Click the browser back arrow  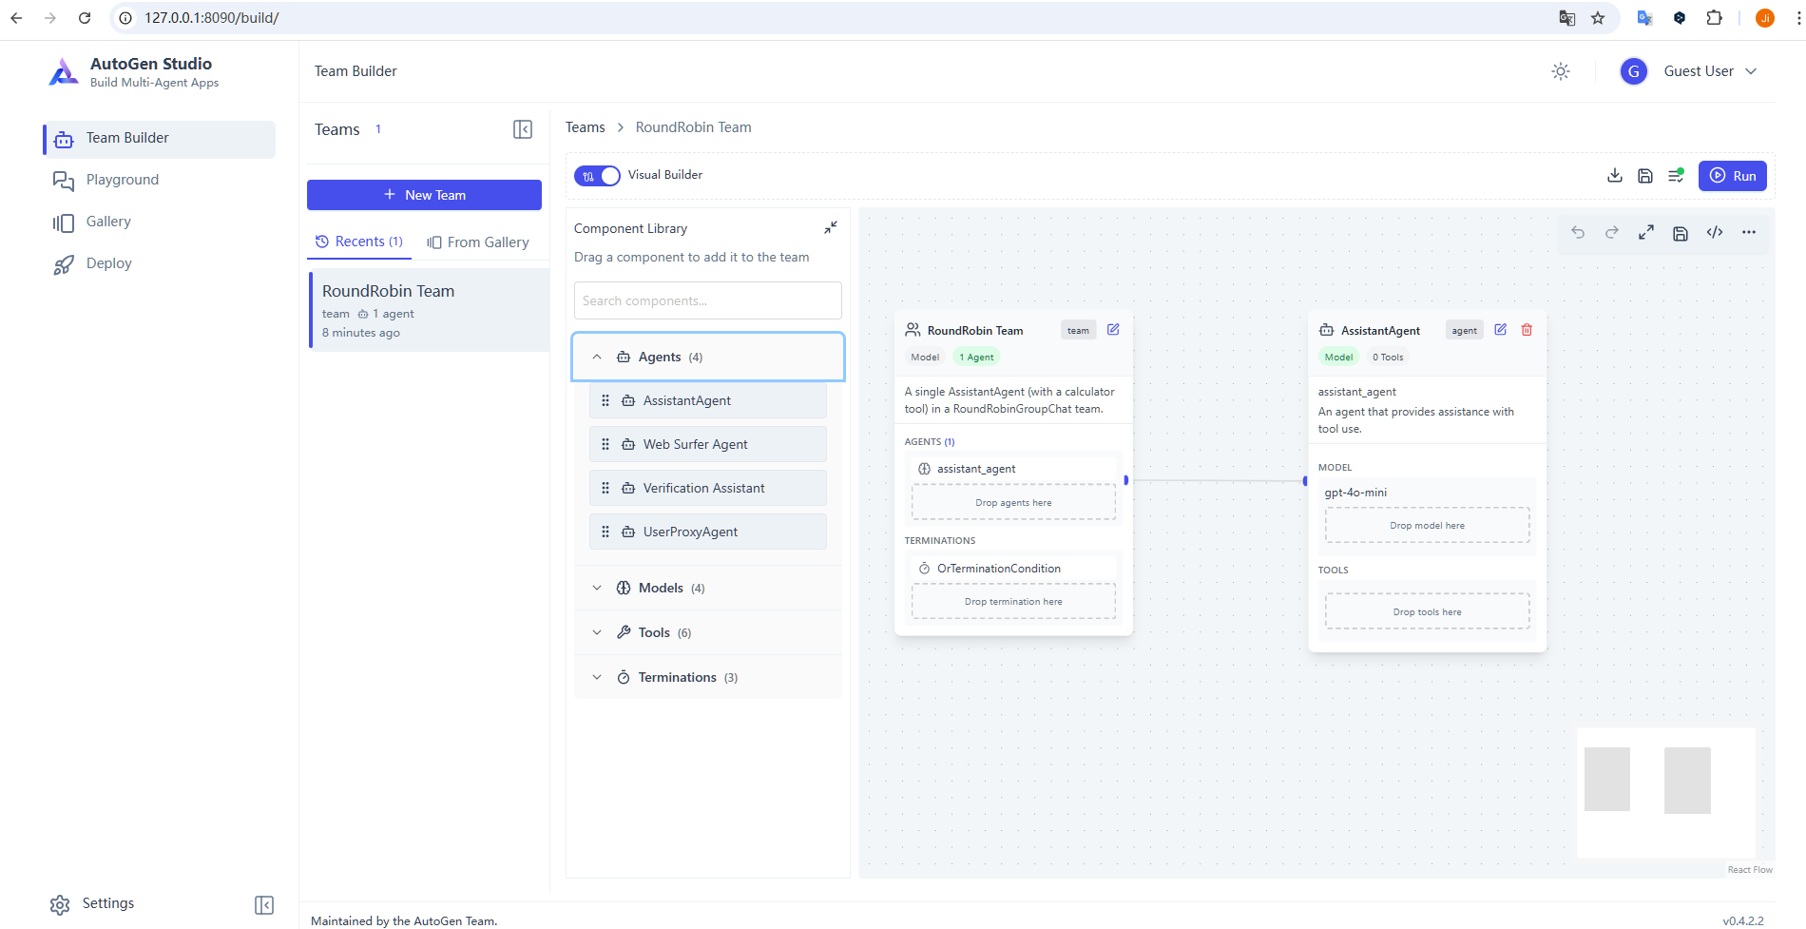click(16, 18)
